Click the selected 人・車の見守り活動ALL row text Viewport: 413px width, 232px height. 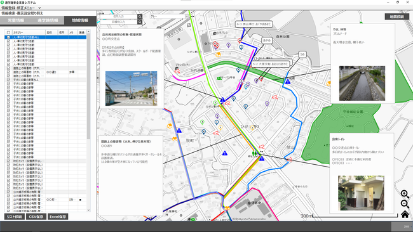[x=26, y=37]
